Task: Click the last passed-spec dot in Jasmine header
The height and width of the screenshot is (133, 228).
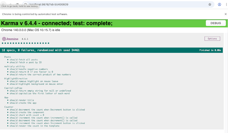Action: pyautogui.click(x=49, y=43)
